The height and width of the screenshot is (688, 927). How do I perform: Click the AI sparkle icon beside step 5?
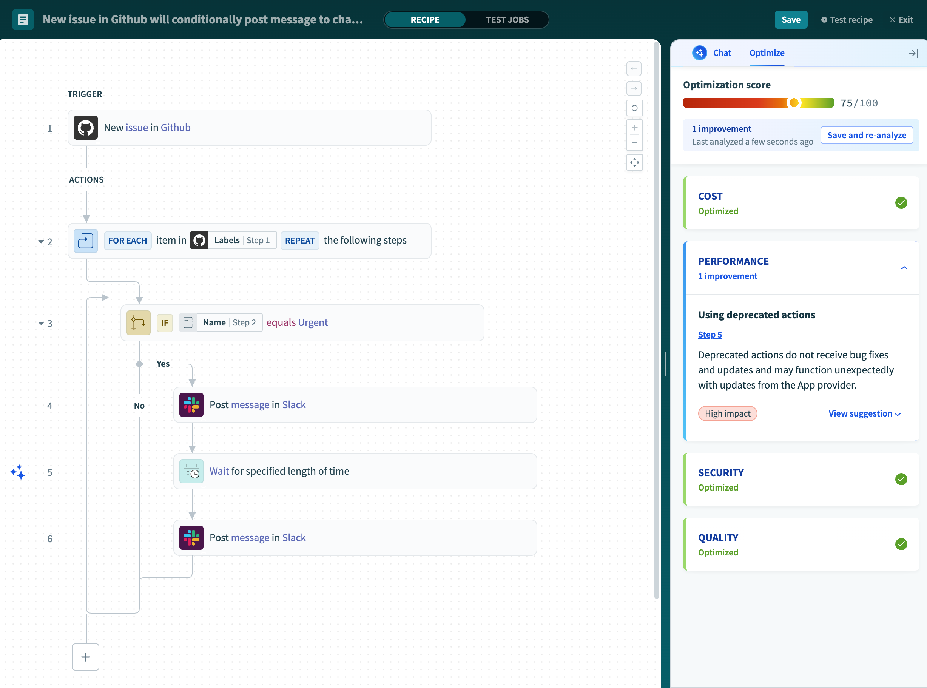click(x=18, y=472)
